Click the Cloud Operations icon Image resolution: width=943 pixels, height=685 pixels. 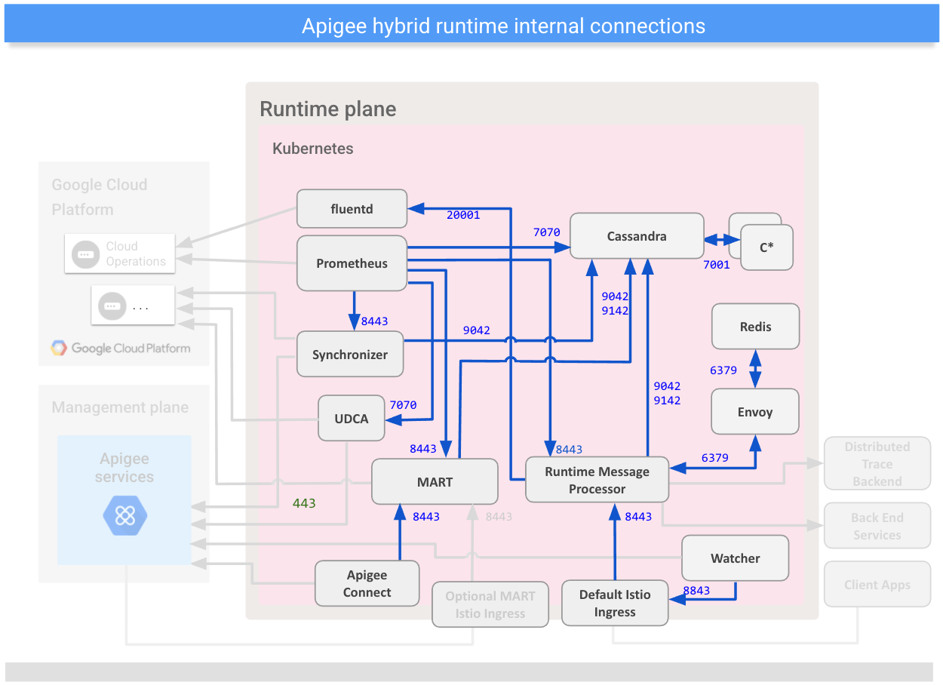[x=85, y=253]
